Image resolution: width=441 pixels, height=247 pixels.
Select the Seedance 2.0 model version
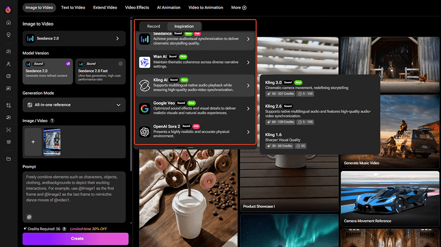pos(47,71)
